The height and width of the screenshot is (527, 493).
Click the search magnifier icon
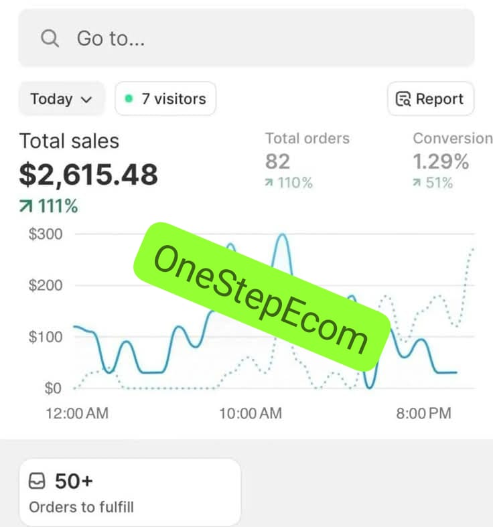(50, 38)
